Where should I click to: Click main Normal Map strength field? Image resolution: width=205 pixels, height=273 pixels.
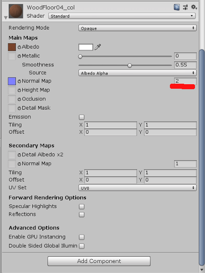click(x=185, y=81)
